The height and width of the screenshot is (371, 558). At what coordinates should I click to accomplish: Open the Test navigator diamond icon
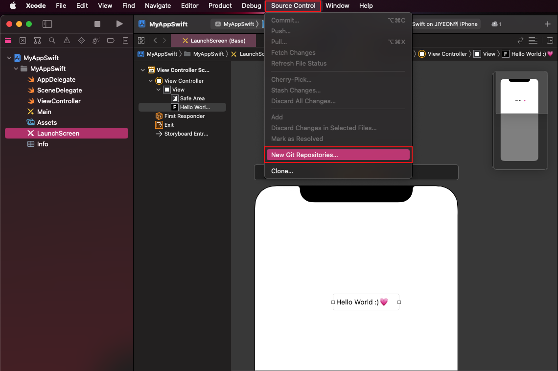[x=81, y=41]
